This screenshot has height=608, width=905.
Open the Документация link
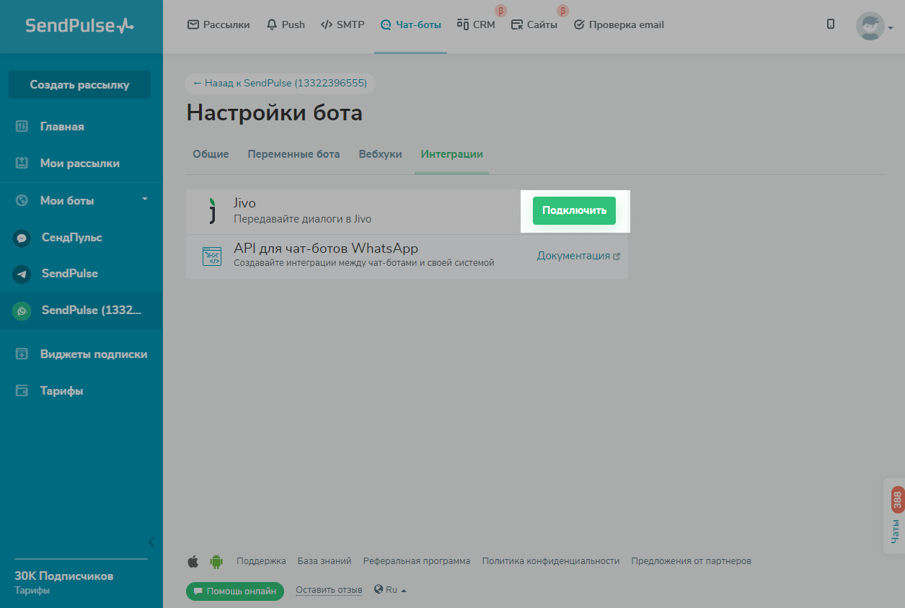578,256
